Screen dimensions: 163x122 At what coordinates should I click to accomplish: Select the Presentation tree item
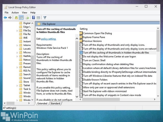[x=25, y=63]
